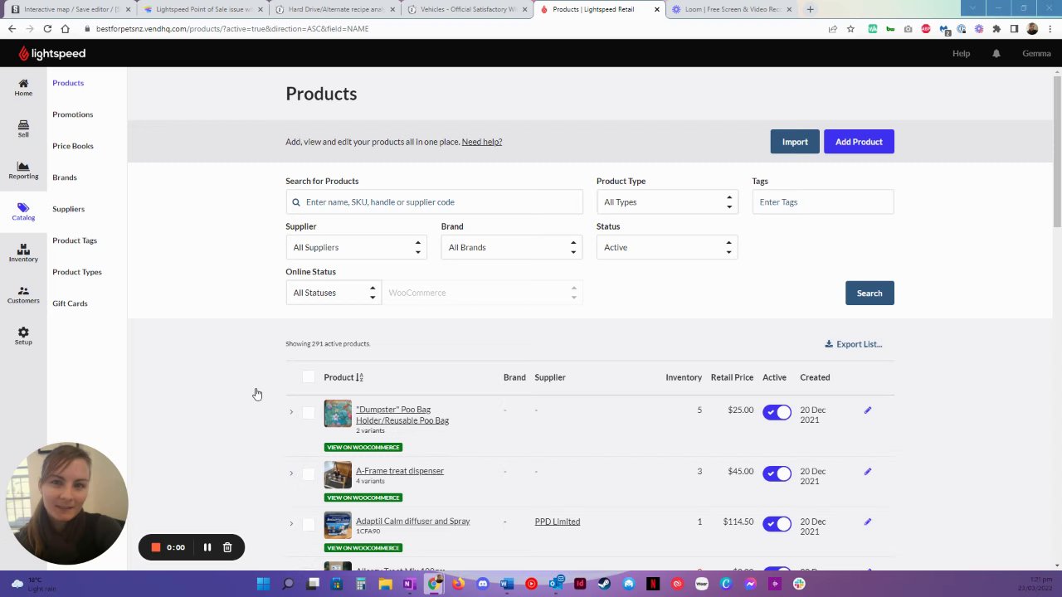
Task: Open the Product Type dropdown
Action: (667, 202)
